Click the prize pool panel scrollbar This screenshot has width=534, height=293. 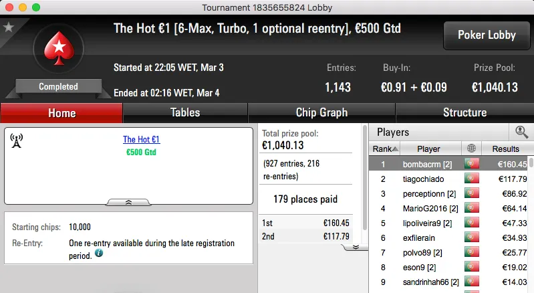click(364, 181)
